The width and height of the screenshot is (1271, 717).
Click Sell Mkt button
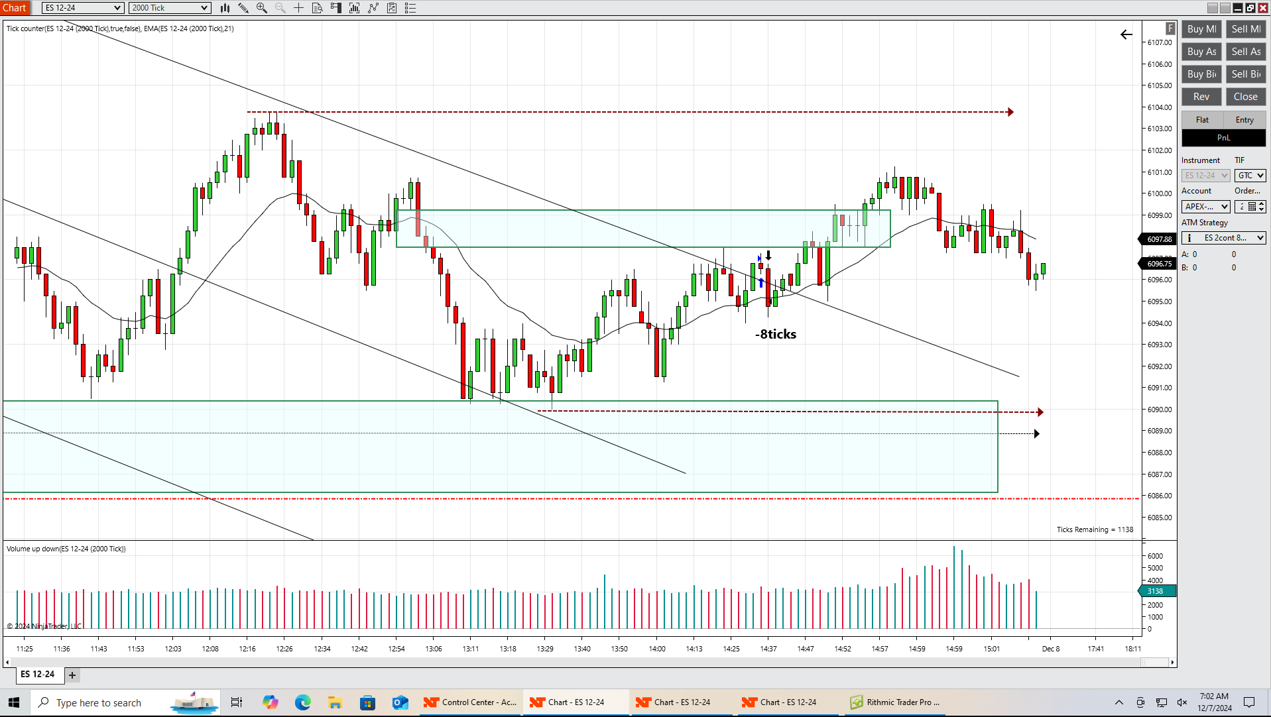pyautogui.click(x=1246, y=29)
